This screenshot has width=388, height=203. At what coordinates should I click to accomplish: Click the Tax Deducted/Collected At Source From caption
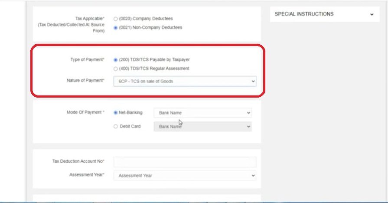point(71,28)
